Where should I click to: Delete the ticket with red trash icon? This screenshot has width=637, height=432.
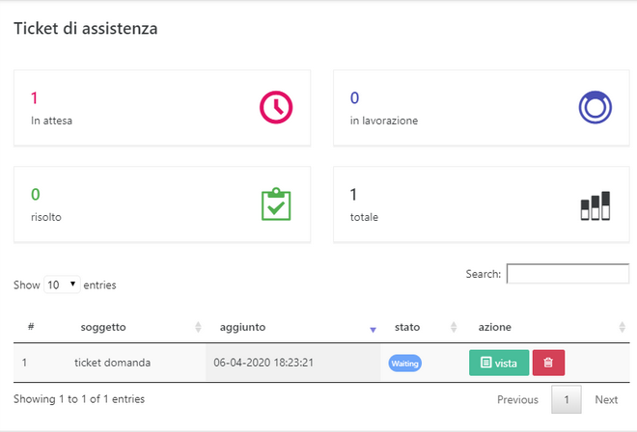(548, 363)
